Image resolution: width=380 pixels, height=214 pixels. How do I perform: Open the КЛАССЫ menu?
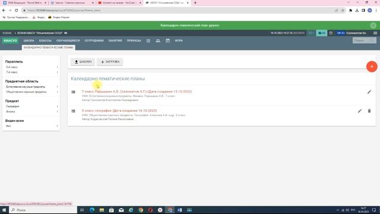coord(45,40)
